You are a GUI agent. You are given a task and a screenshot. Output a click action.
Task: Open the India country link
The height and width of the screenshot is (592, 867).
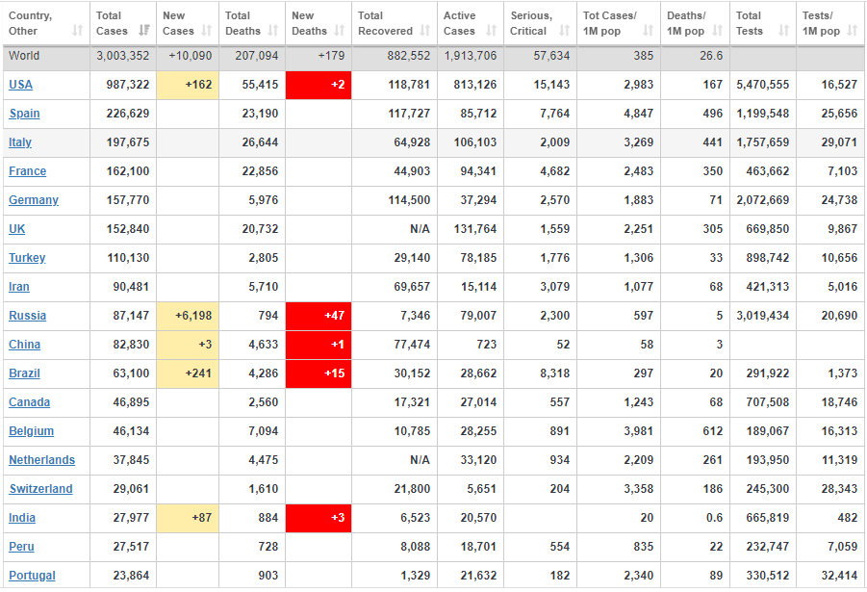point(22,518)
